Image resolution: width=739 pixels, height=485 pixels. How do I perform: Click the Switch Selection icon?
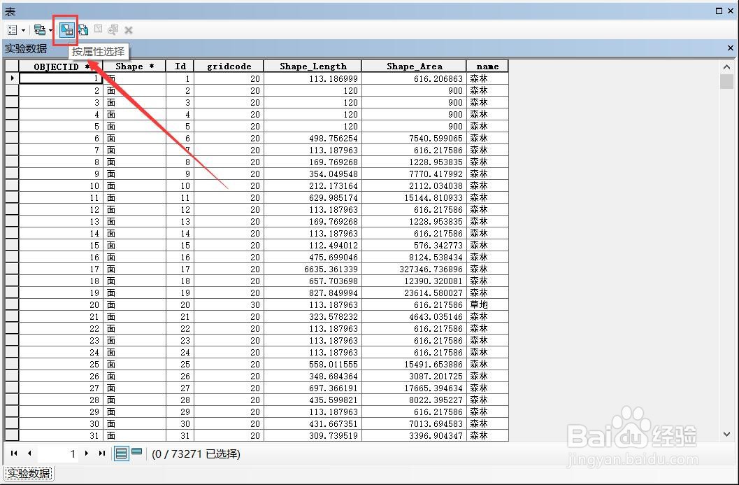[x=83, y=30]
